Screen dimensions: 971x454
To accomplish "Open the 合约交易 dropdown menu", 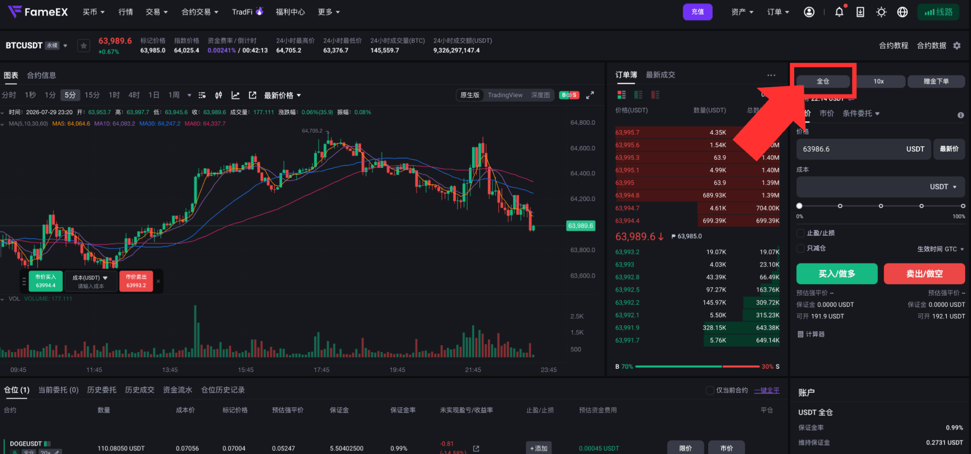I will tap(200, 12).
